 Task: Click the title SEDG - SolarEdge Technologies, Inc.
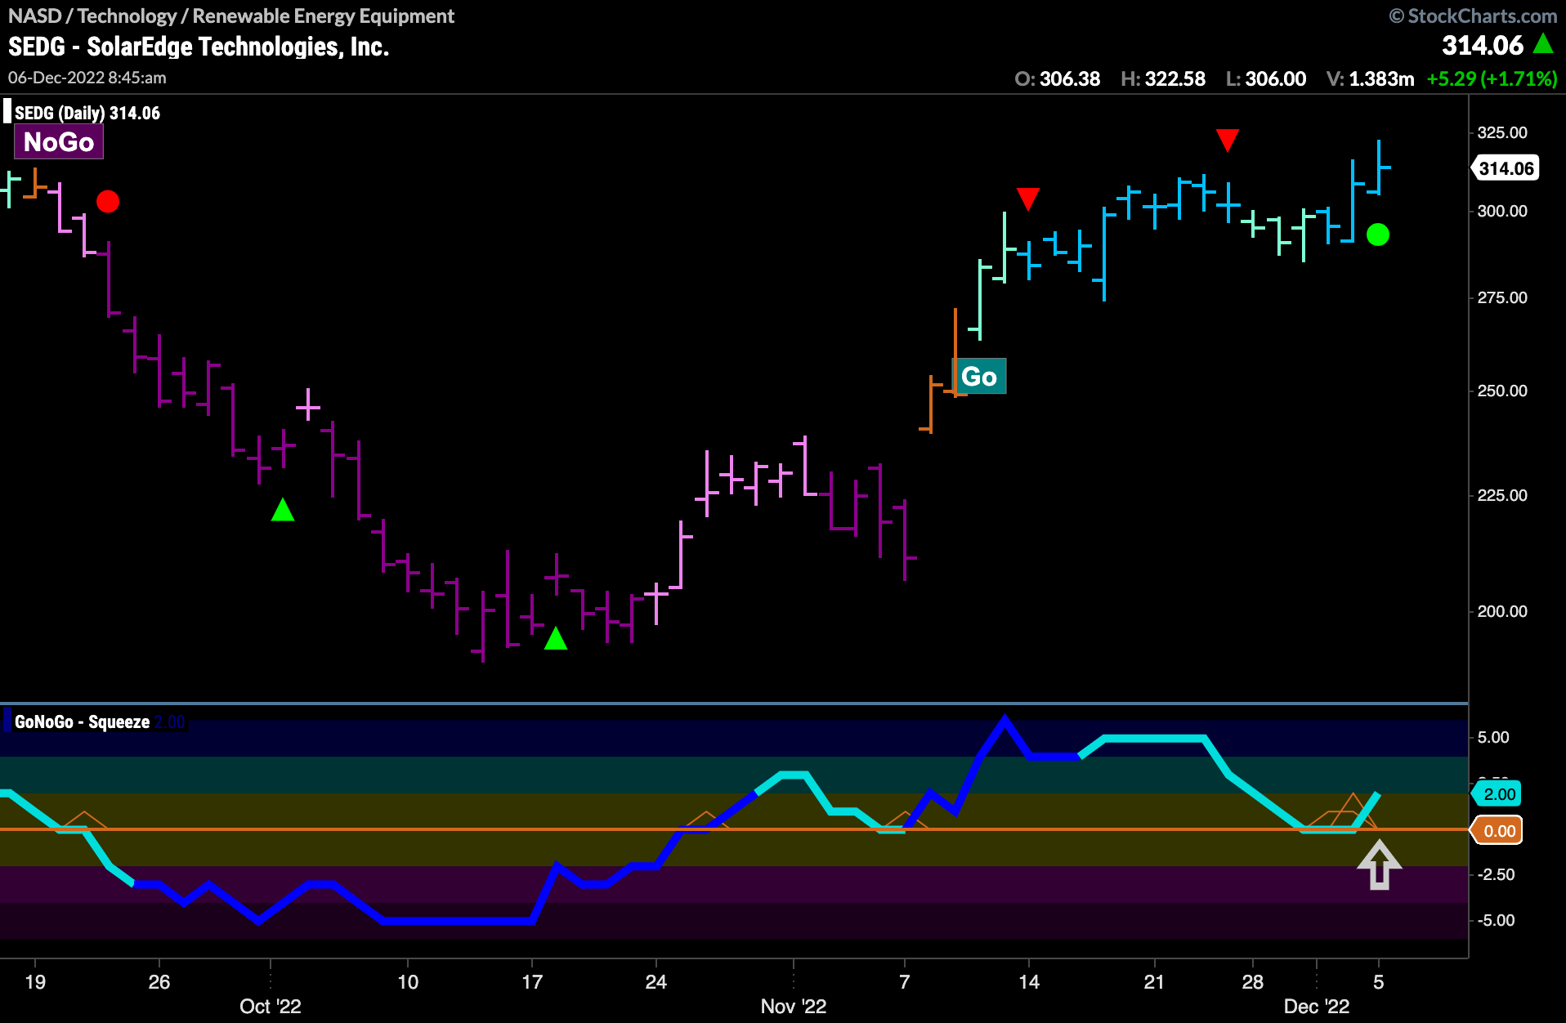199,47
